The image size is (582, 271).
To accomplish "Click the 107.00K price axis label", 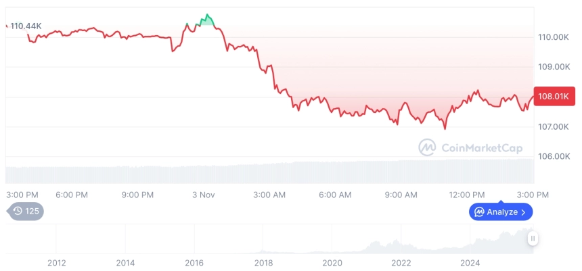I will point(552,126).
